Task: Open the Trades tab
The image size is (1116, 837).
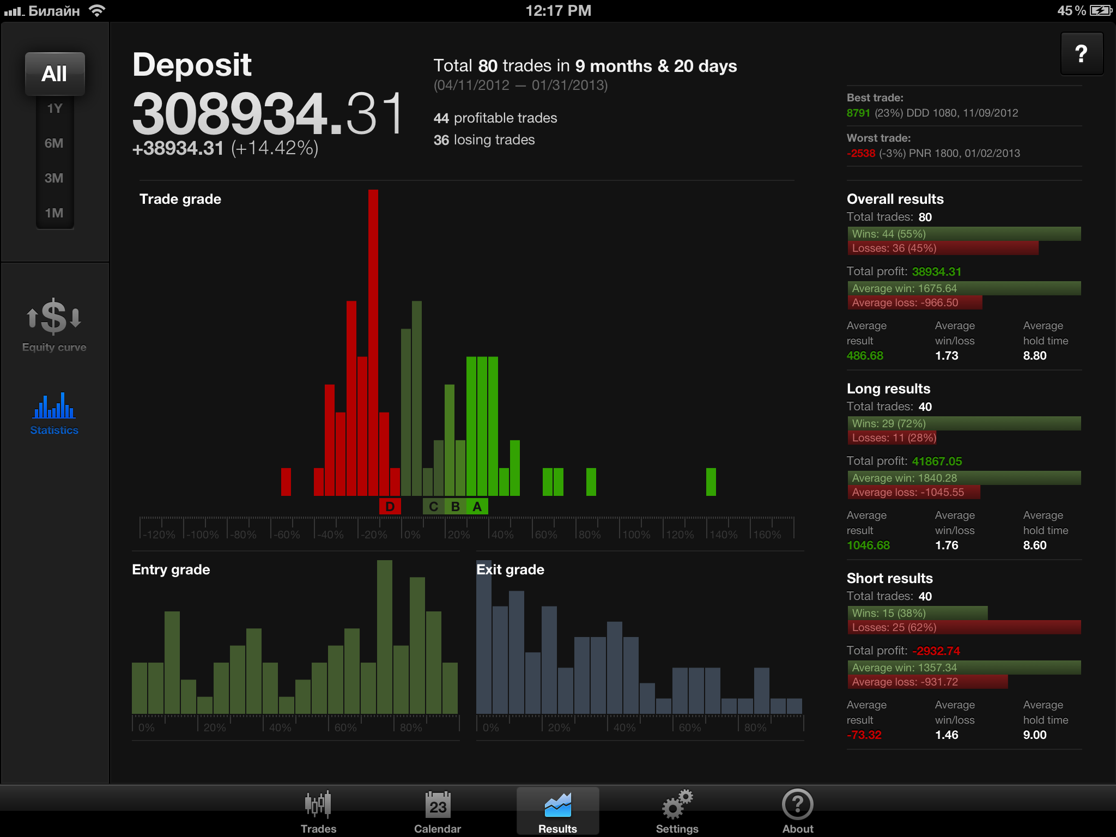Action: (318, 811)
